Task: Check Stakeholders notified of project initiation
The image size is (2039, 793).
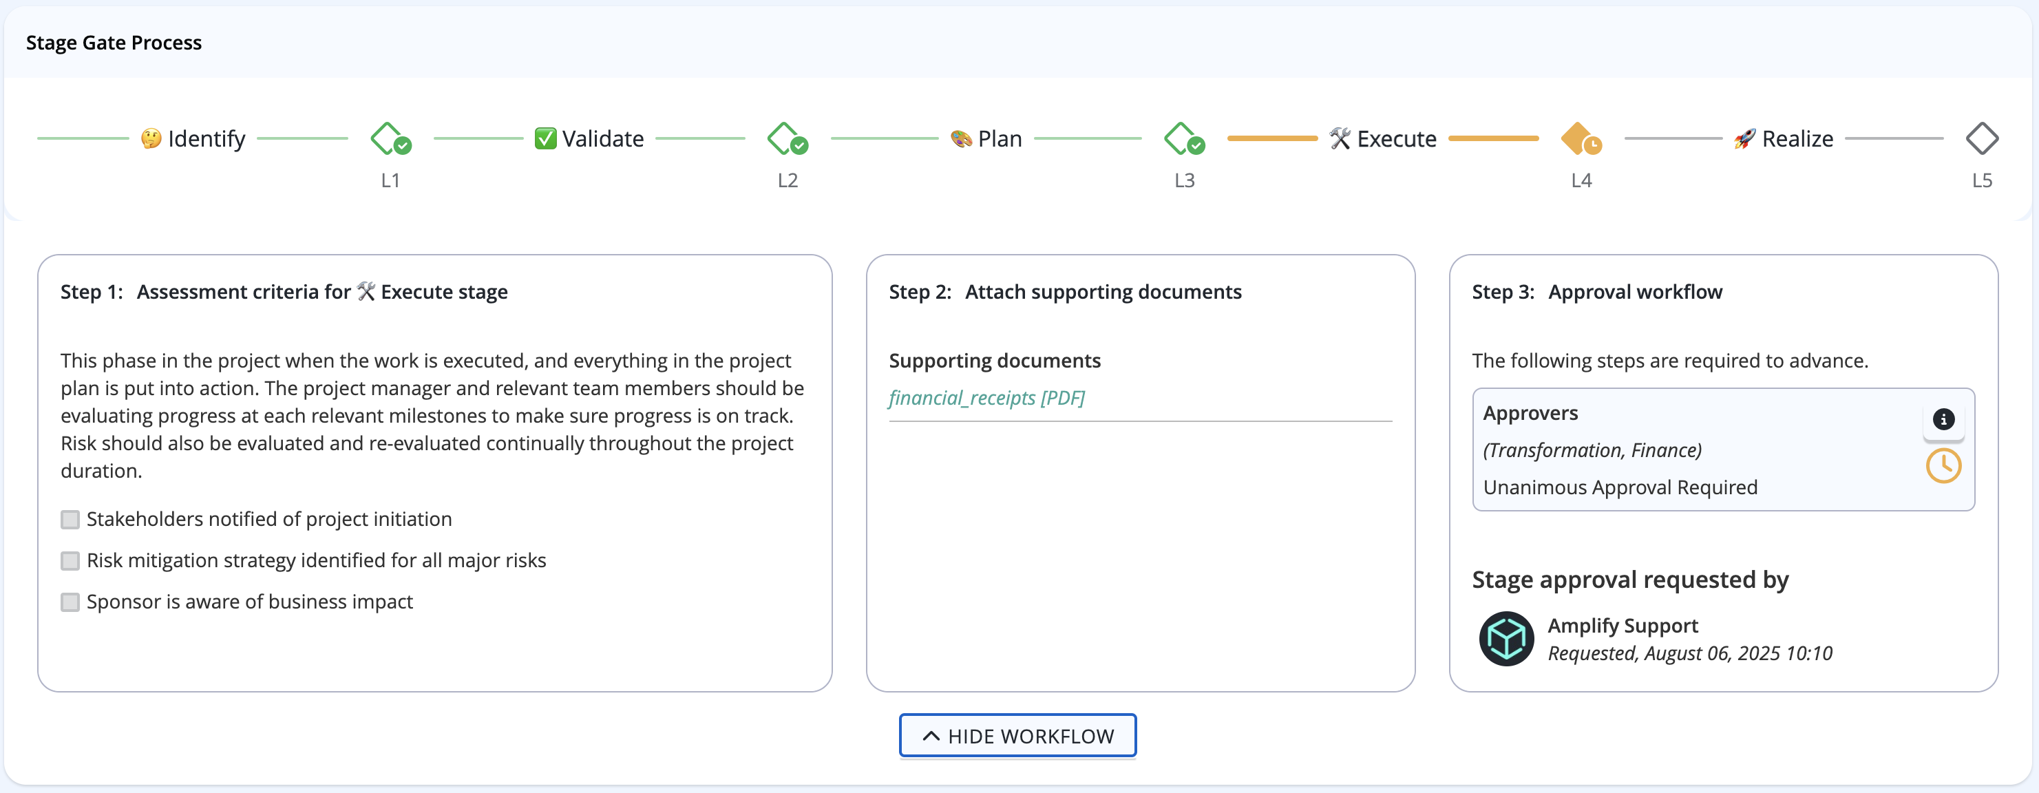Action: coord(70,520)
